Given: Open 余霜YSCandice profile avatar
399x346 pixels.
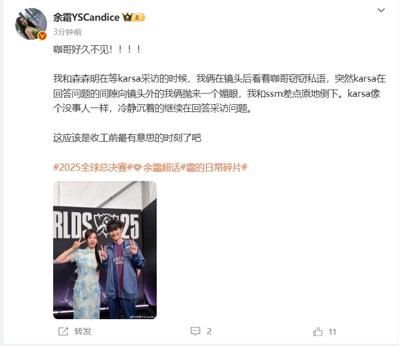Looking at the screenshot, I should (31, 24).
